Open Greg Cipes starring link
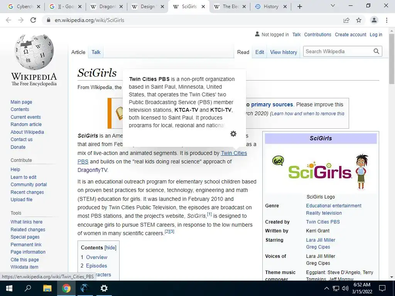Screen dimensions: 395x296 318,247
